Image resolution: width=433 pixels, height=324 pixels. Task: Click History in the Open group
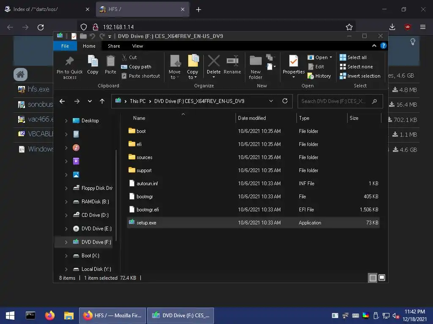coord(319,76)
